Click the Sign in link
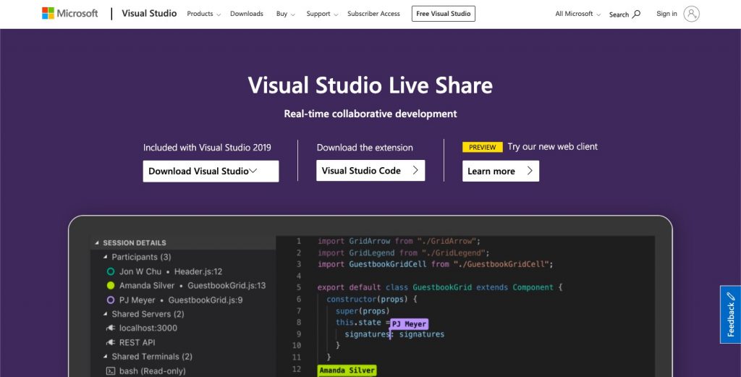This screenshot has width=741, height=377. (666, 14)
